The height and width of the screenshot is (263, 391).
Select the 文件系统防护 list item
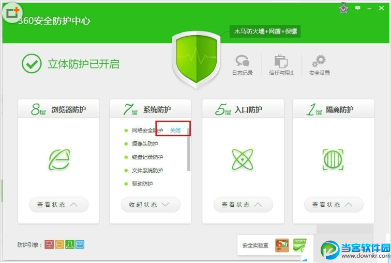coord(147,171)
